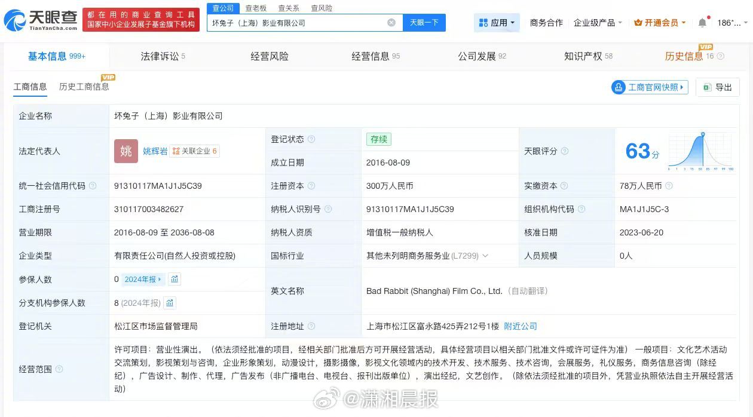Clear the search box with the X icon
Viewport: 753px width, 417px height.
tap(391, 23)
